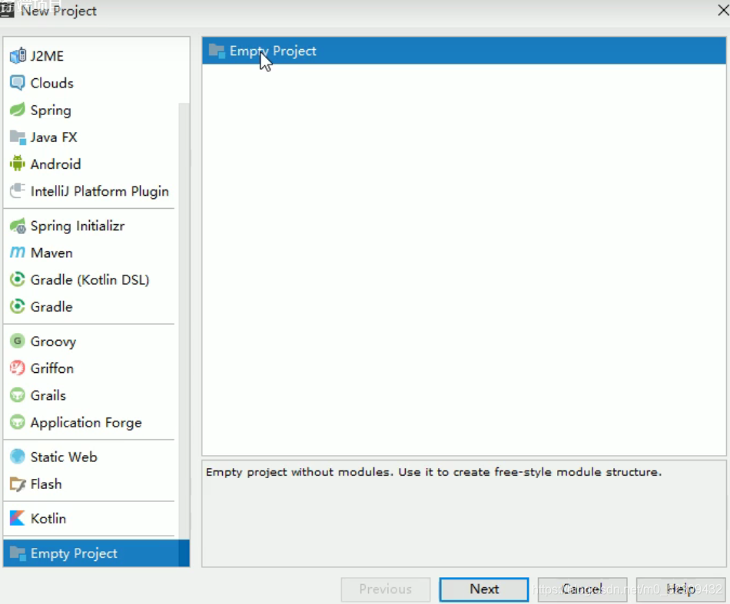This screenshot has height=604, width=730.
Task: Select the Spring project type
Action: point(91,111)
